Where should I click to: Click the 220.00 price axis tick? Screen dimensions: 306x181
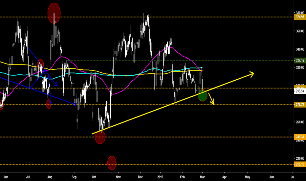click(300, 158)
